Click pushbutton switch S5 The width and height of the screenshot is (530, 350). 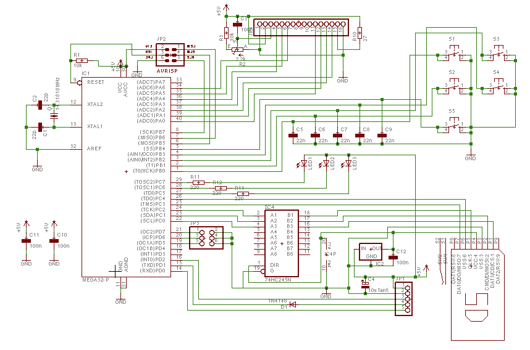pos(455,128)
